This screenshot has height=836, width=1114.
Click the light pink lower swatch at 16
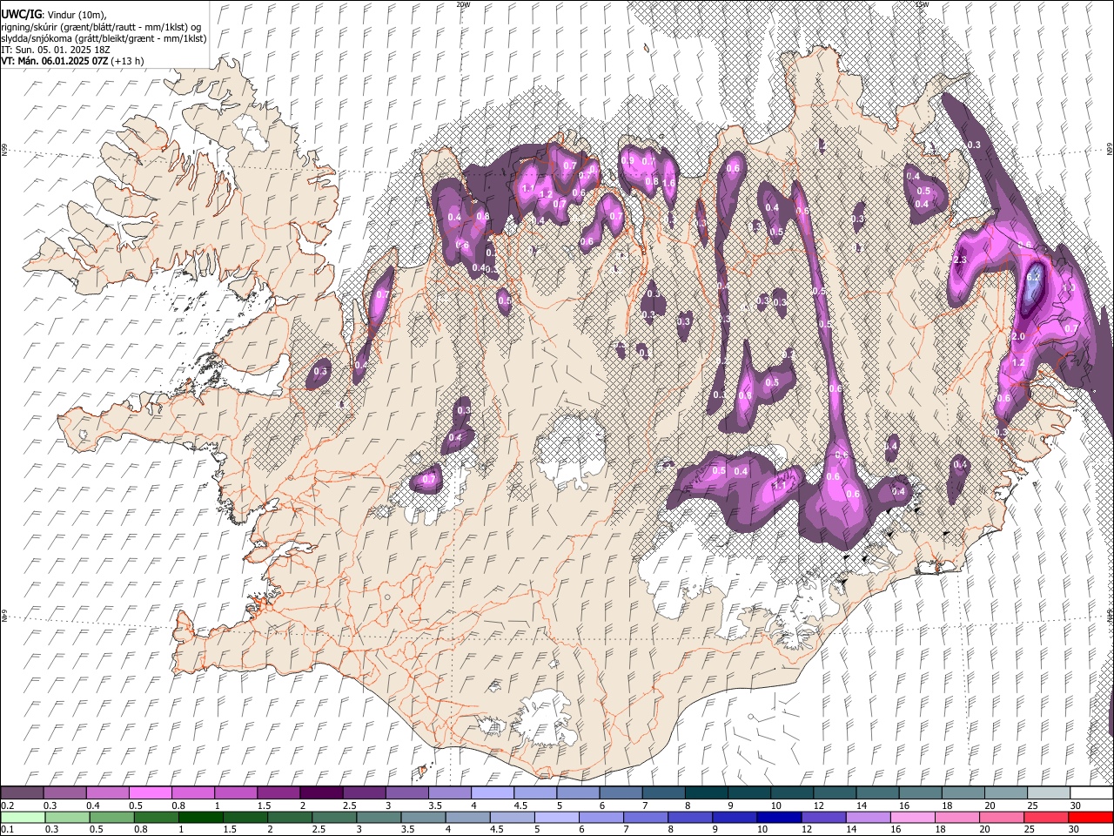click(x=912, y=818)
